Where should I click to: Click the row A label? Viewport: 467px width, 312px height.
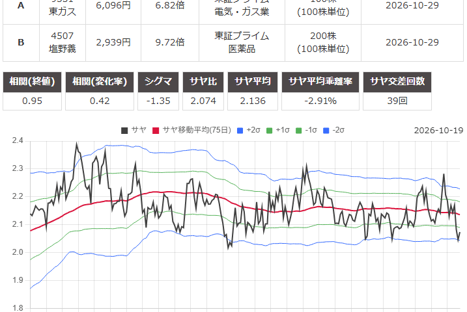[21, 5]
